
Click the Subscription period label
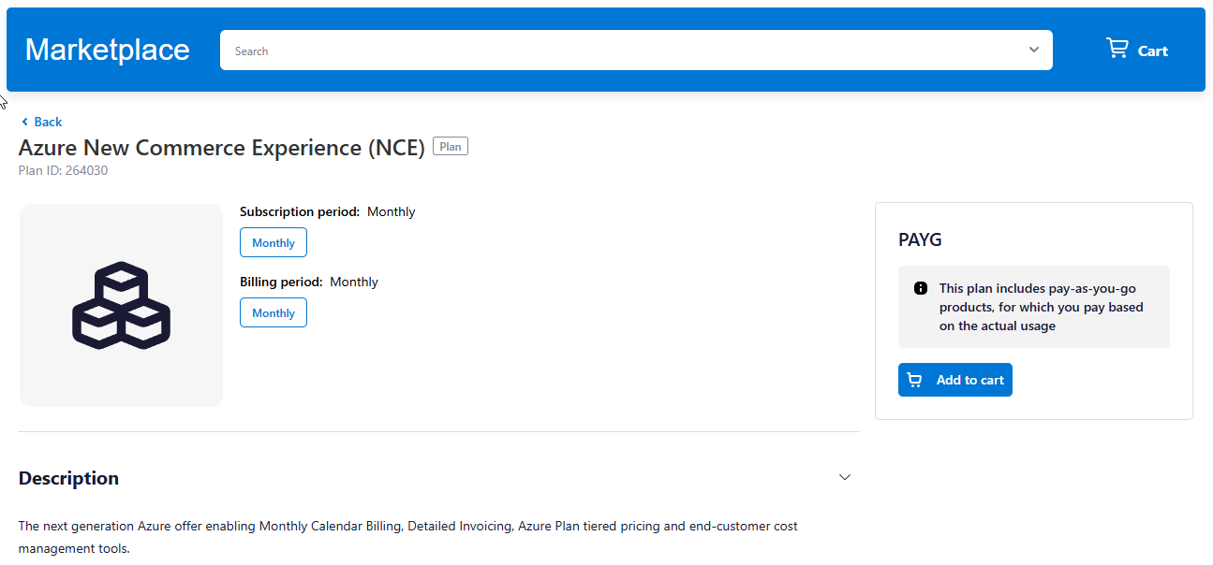(x=300, y=211)
